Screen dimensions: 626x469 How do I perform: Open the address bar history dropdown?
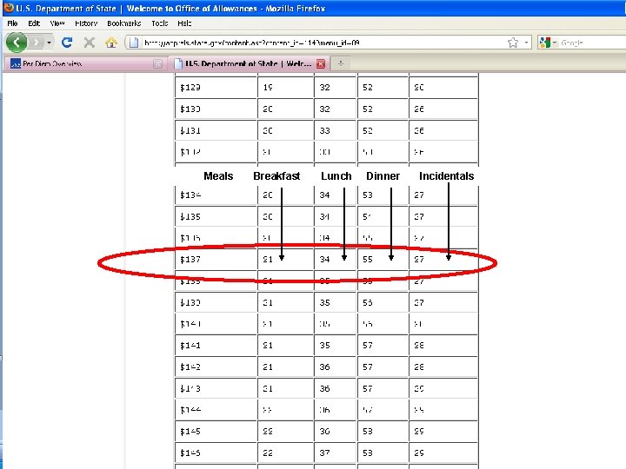[x=526, y=43]
